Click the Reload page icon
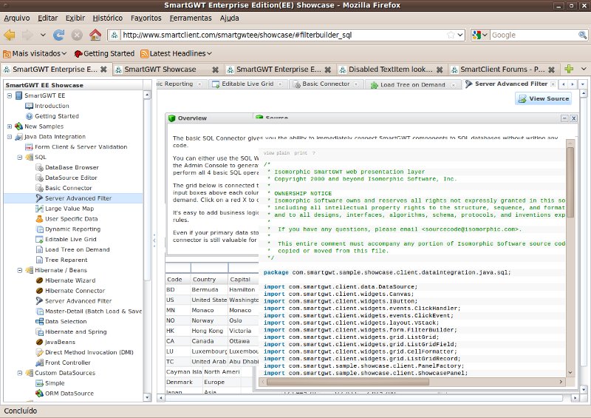 click(x=58, y=35)
